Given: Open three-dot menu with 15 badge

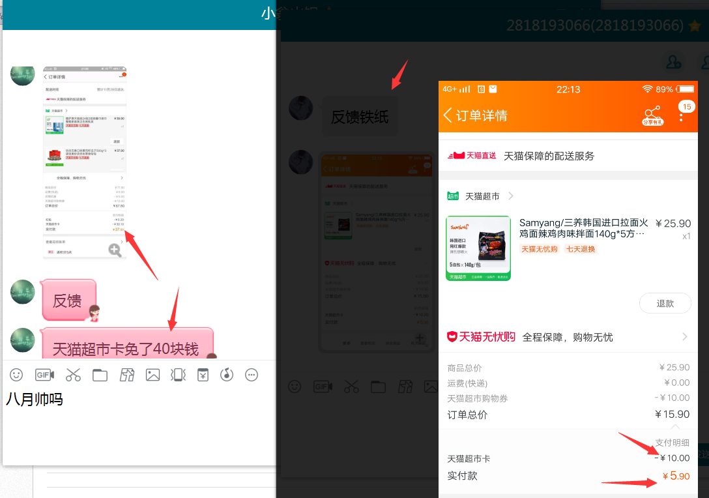Looking at the screenshot, I should coord(682,117).
